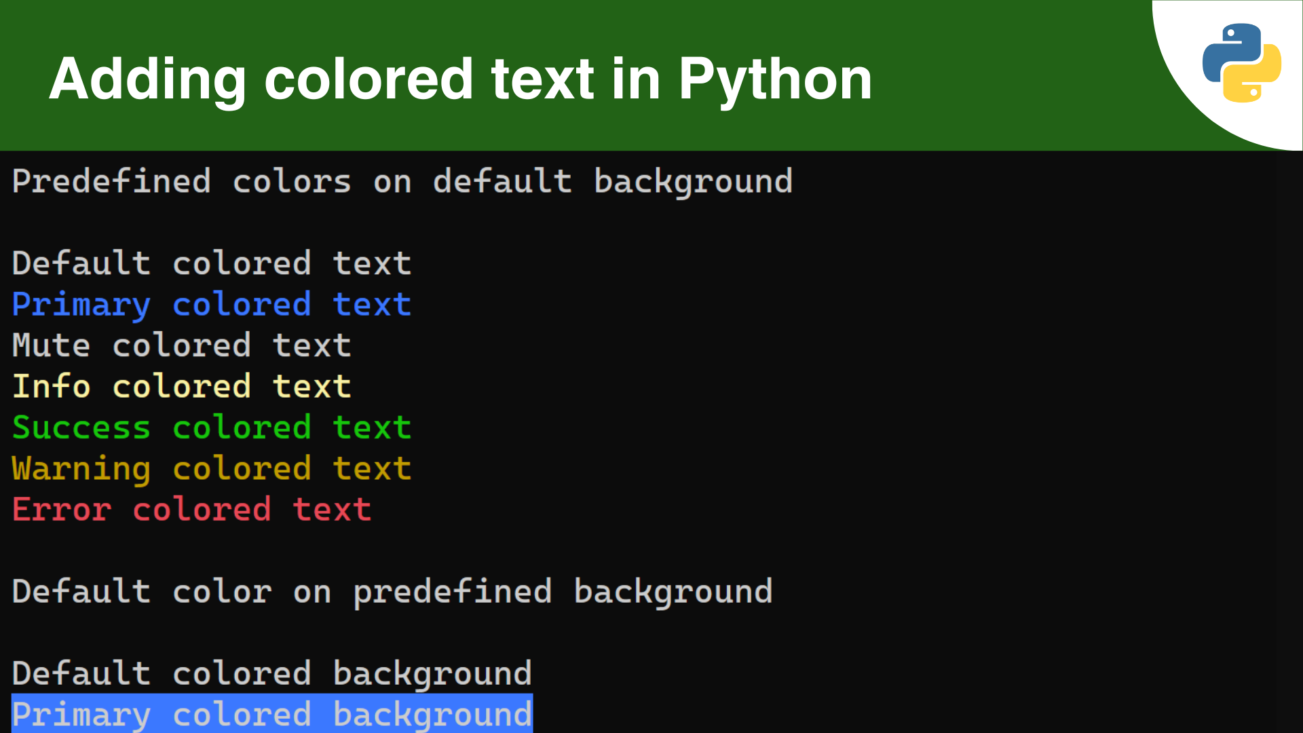Image resolution: width=1303 pixels, height=733 pixels.
Task: Select the 'Primary colored text' line
Action: pyautogui.click(x=210, y=304)
